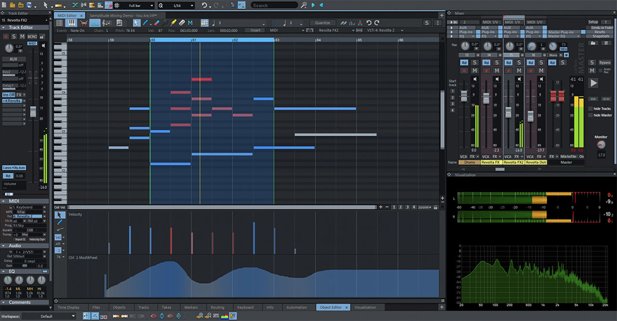
Task: Open the Visualization tab at bottom
Action: [365, 307]
